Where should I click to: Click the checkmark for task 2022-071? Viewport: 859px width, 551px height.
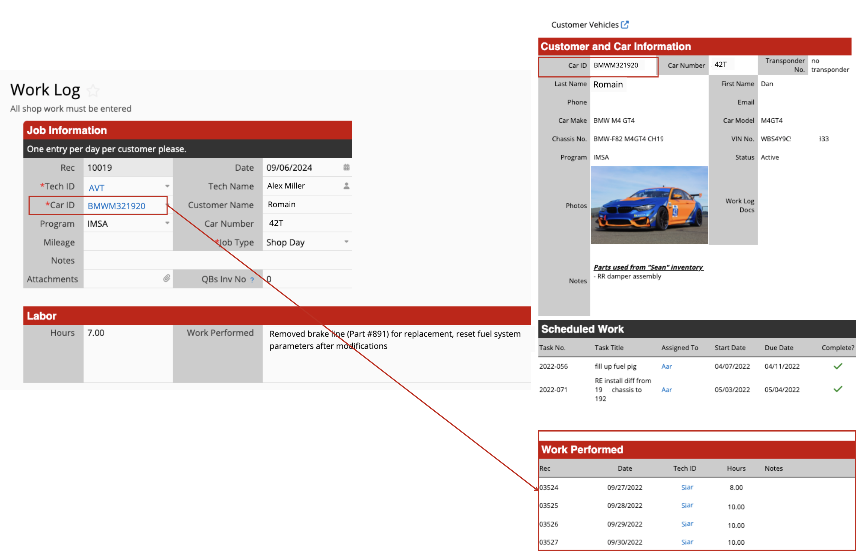(x=838, y=389)
